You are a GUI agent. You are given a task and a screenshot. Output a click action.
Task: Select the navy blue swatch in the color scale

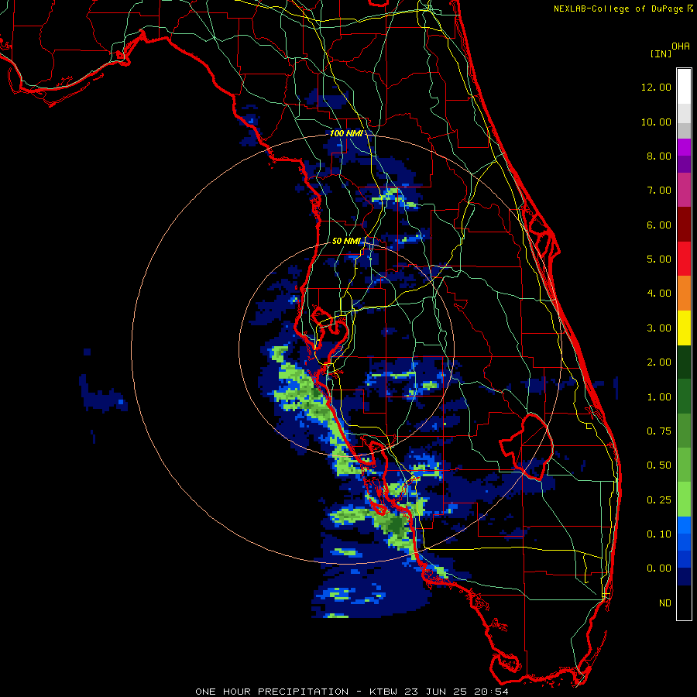[684, 577]
